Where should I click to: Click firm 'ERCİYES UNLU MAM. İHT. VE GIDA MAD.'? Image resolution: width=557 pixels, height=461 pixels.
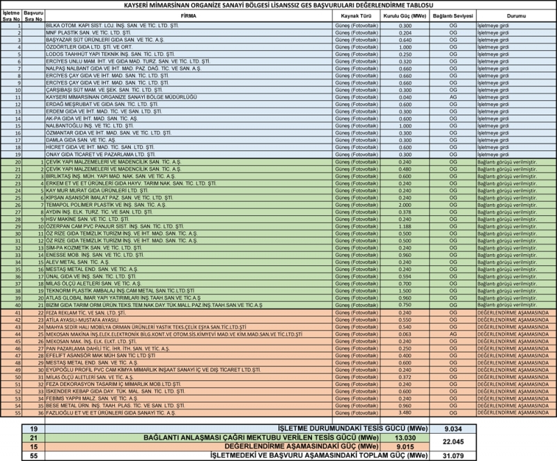(128, 61)
